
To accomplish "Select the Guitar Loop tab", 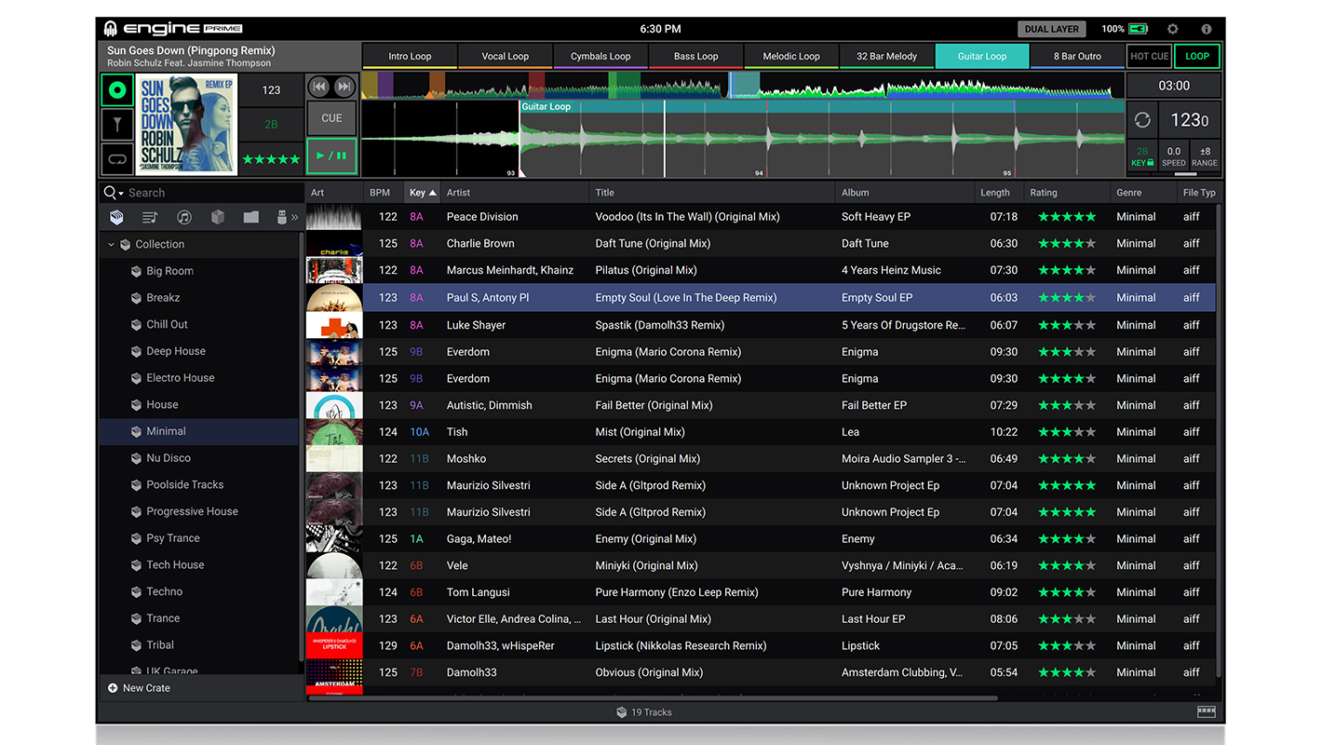I will (x=982, y=56).
